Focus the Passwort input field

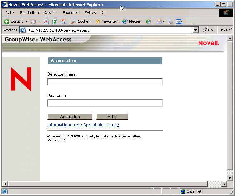click(x=105, y=103)
